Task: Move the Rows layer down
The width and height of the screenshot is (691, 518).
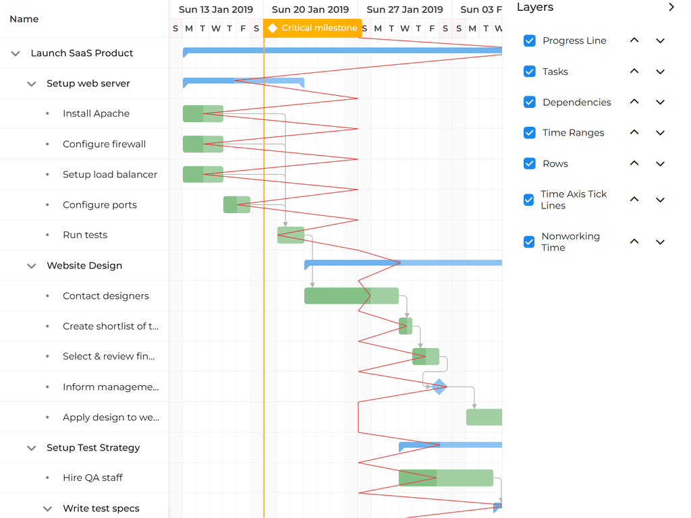Action: tap(660, 163)
